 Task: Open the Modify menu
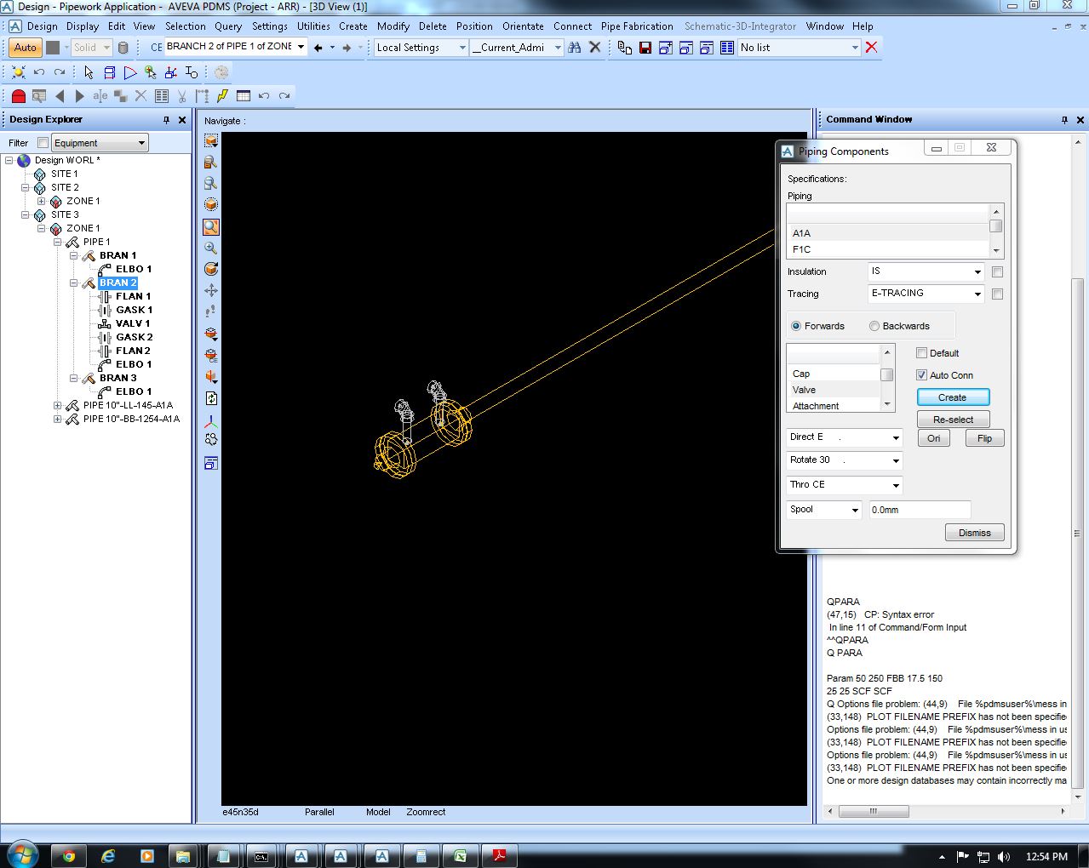tap(393, 26)
